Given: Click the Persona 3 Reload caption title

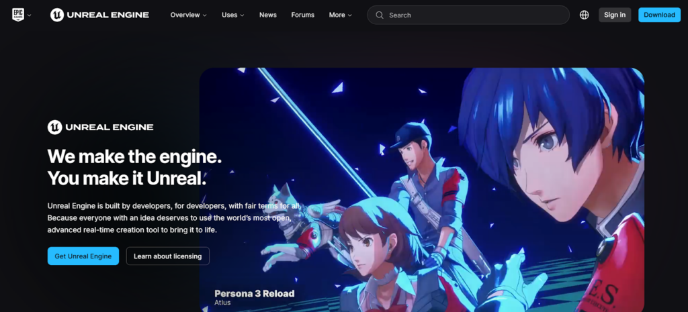Looking at the screenshot, I should click(x=254, y=293).
